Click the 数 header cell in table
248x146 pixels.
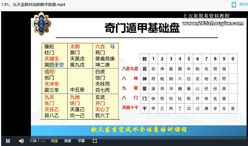144,59
